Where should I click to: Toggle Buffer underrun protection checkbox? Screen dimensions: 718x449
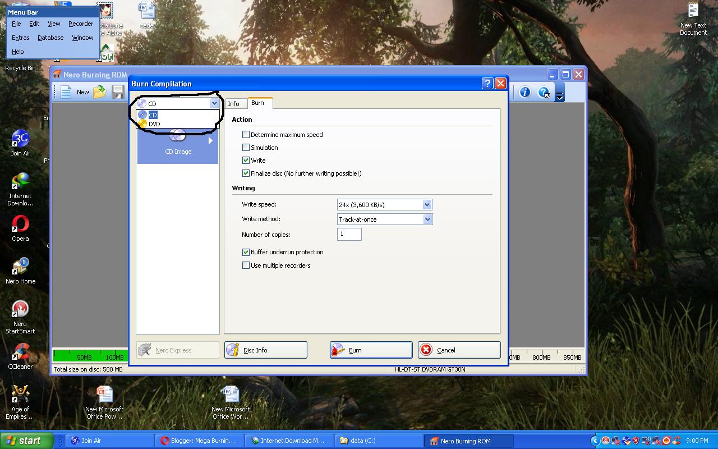[246, 252]
